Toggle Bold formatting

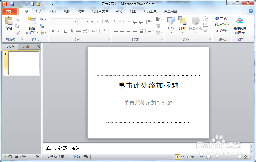53,31
